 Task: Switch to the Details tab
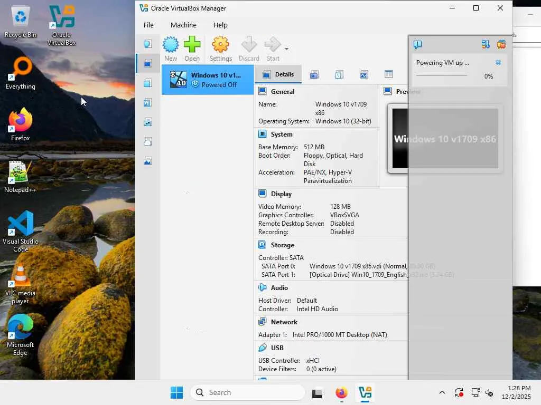click(x=278, y=74)
